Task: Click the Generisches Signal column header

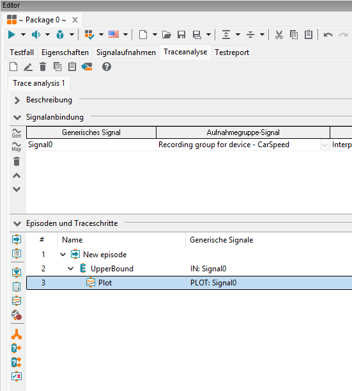Action: (91, 132)
